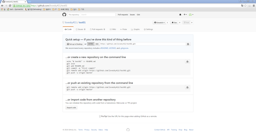Click the GitHub octocat logo in header
Image resolution: width=256 pixels, height=139 pixels.
[x=64, y=15]
